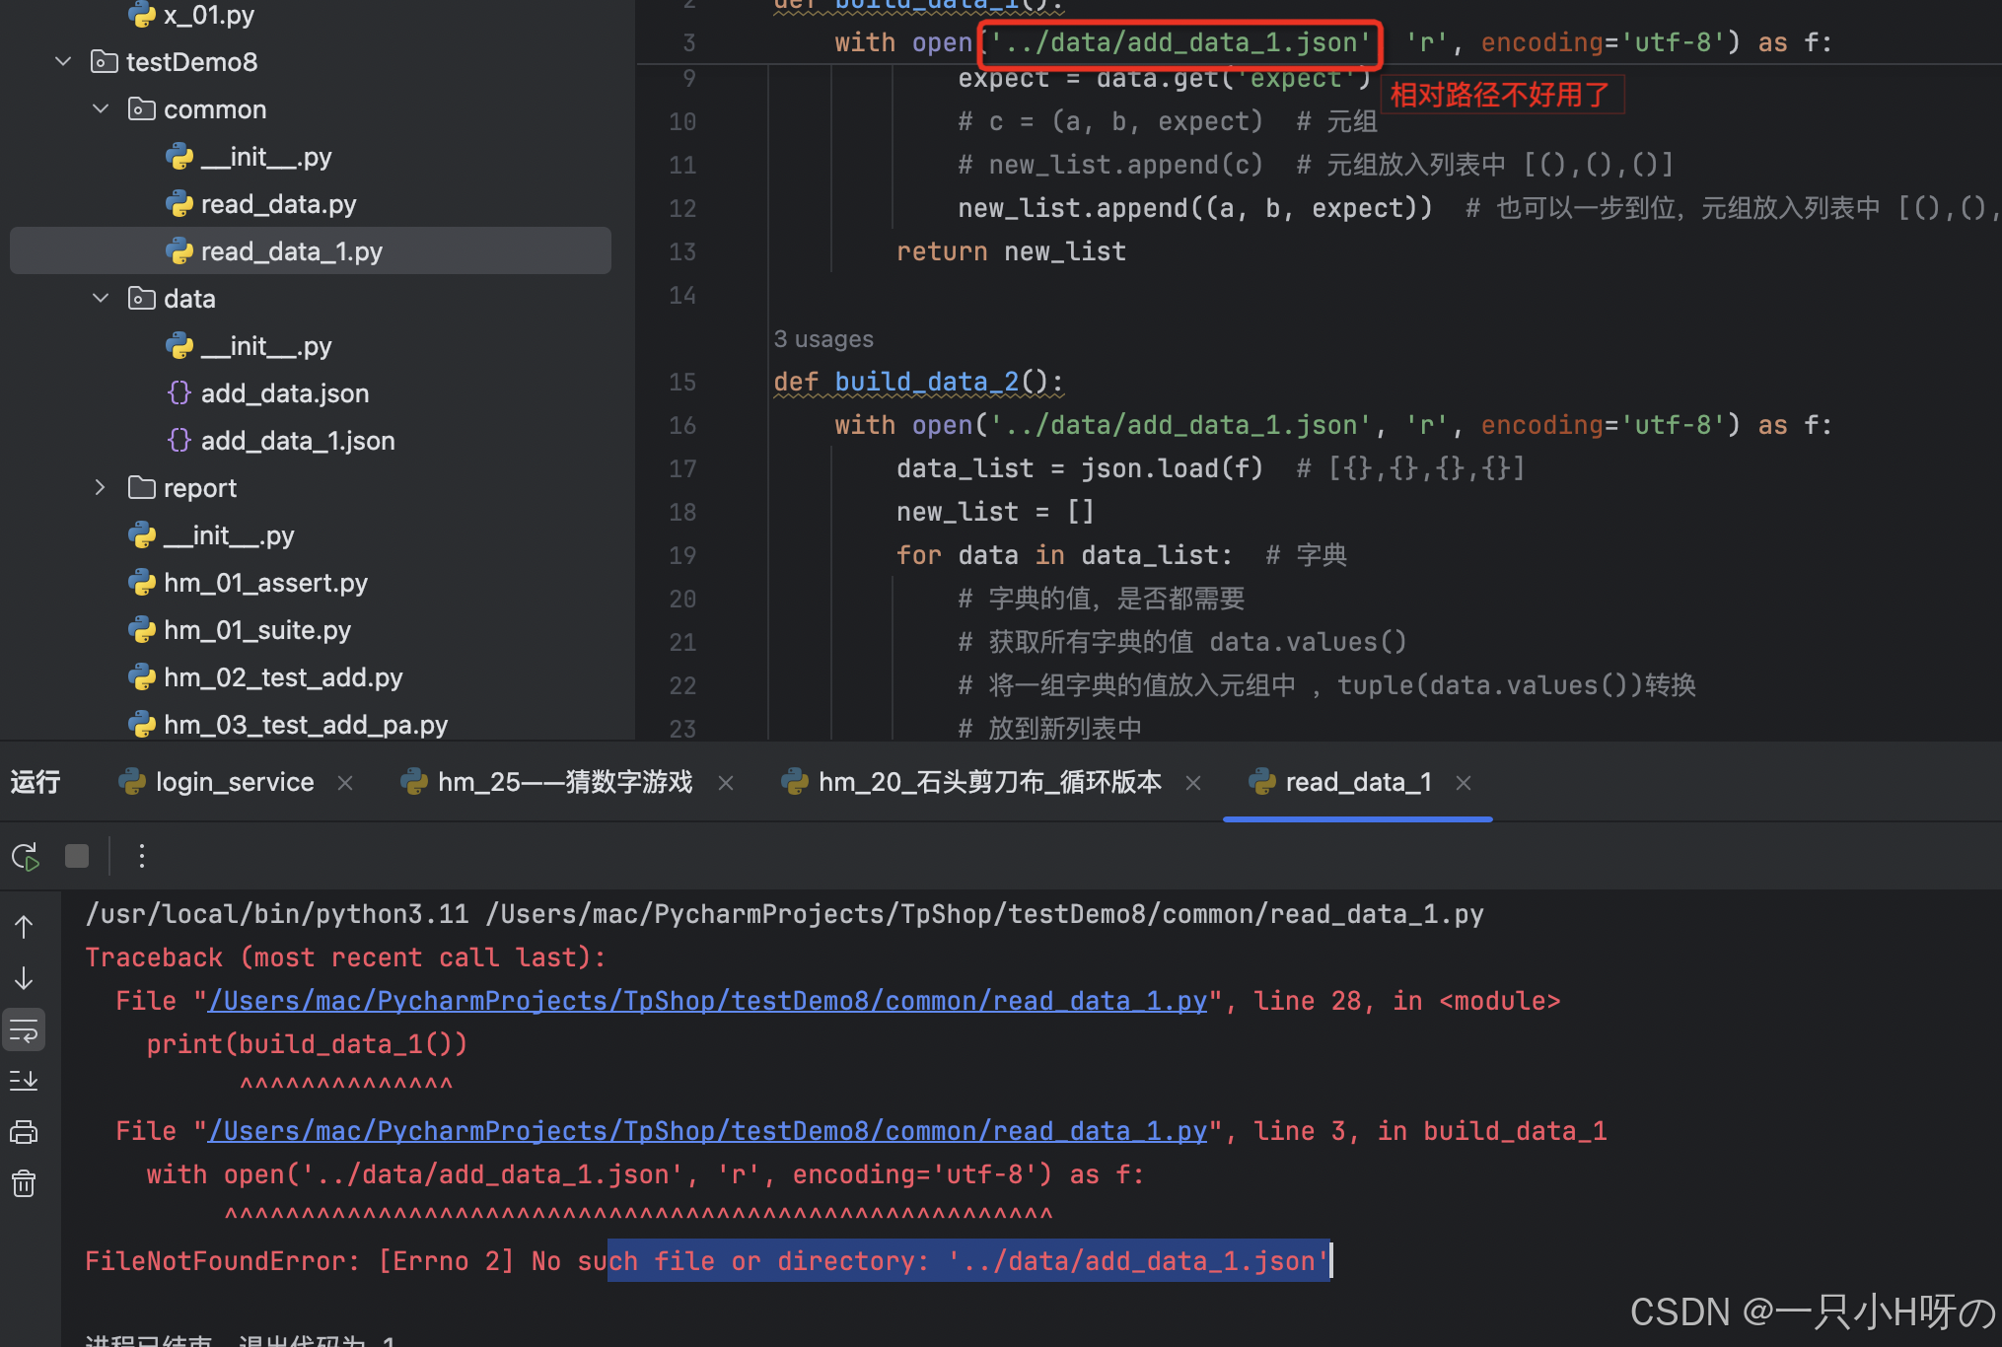Switch to the hm_25——猜数字游戏 tab
The width and height of the screenshot is (2002, 1347).
click(565, 781)
